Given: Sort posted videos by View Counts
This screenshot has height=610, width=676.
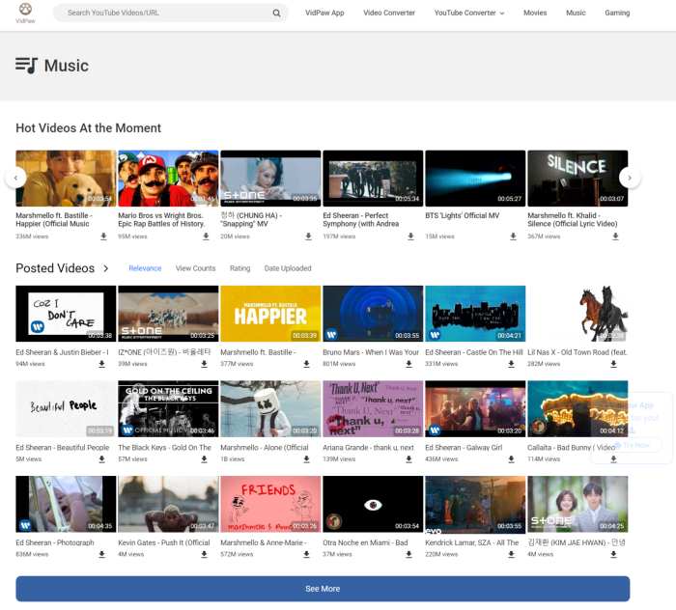Looking at the screenshot, I should 195,268.
